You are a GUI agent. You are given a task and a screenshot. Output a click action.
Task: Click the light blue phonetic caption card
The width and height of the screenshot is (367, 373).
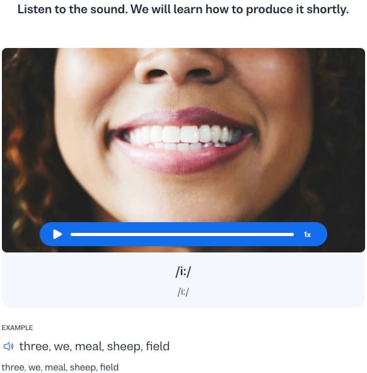(183, 280)
